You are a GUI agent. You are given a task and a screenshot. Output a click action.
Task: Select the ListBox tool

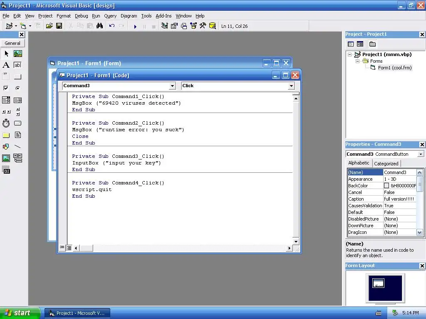coord(17,100)
